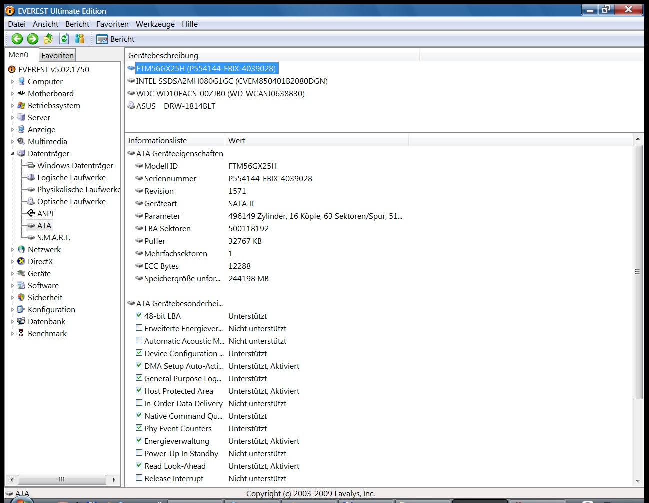Select the Netzwerk globe icon
649x503 pixels.
click(21, 249)
